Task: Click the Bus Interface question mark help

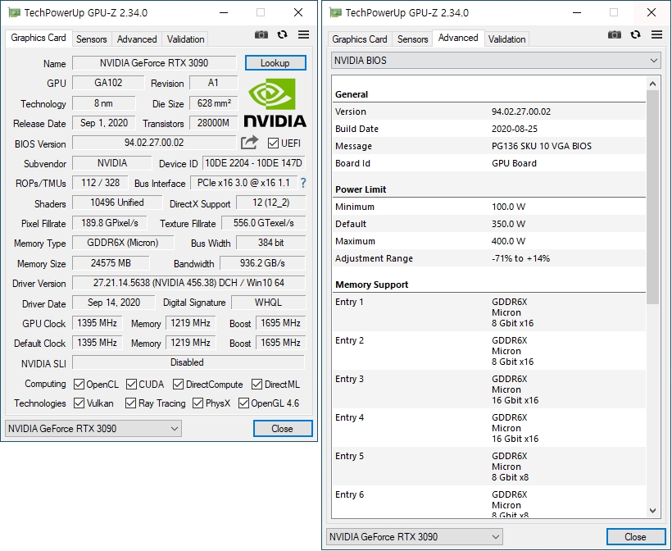Action: click(303, 183)
